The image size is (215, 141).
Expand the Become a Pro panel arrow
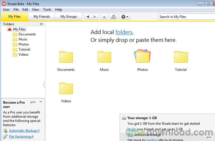coord(41,102)
